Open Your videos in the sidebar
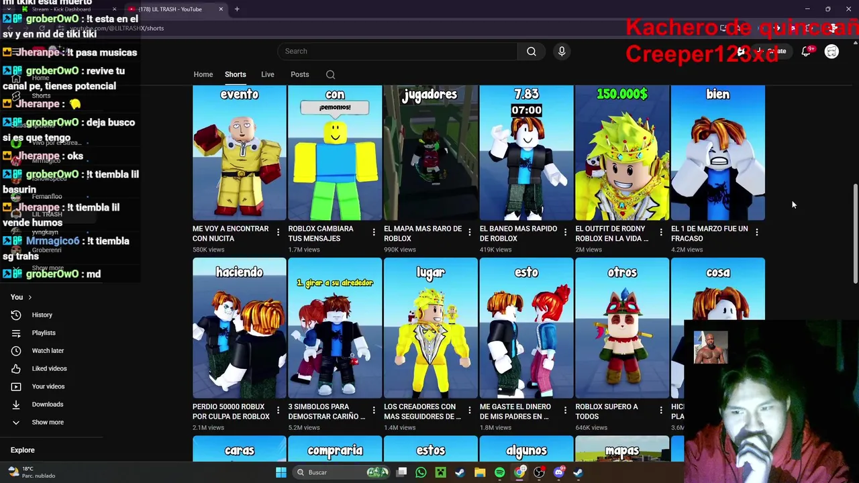This screenshot has width=859, height=483. (48, 386)
